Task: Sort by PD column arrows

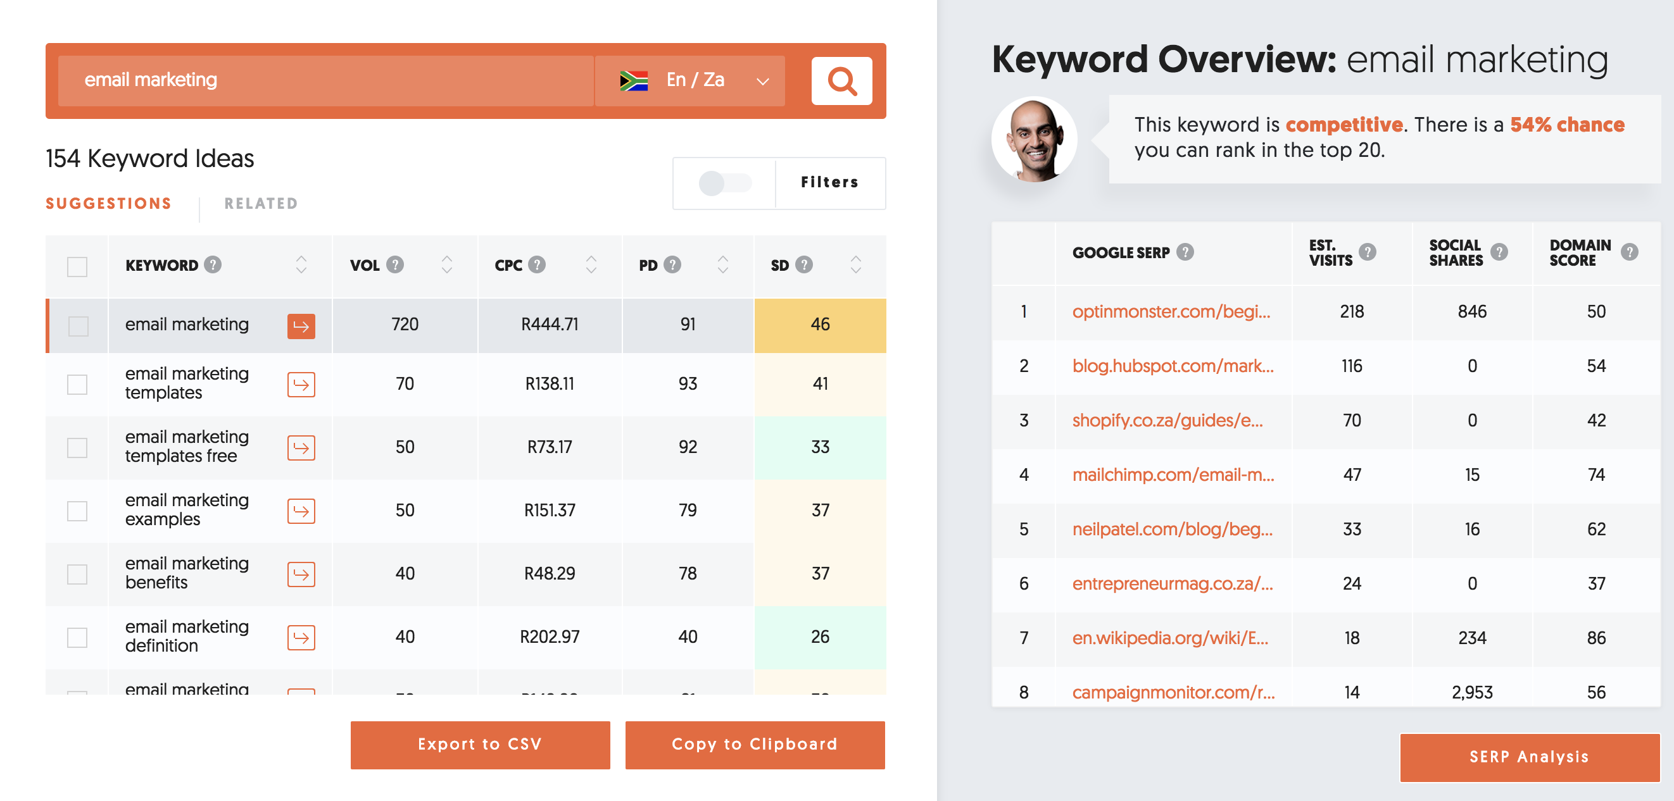Action: click(x=722, y=264)
